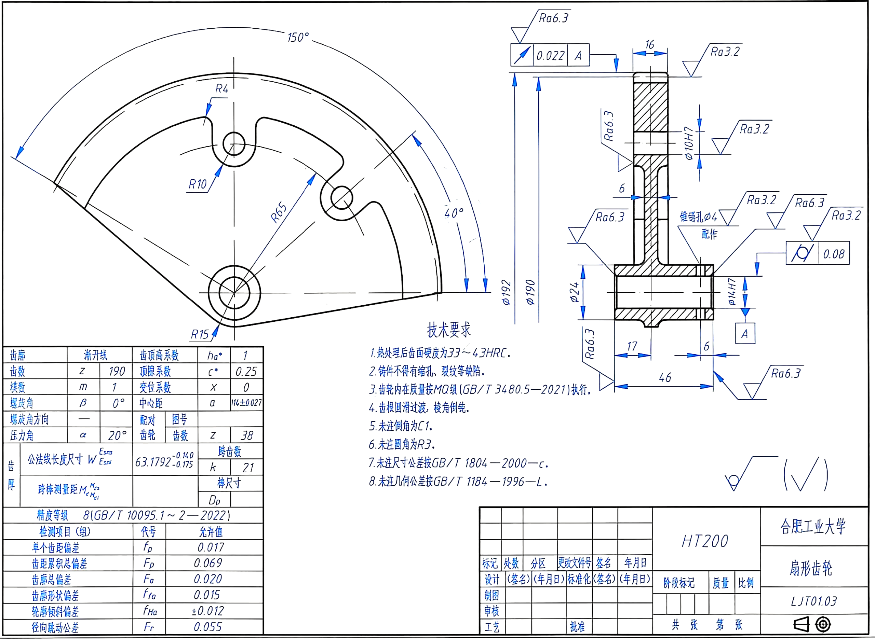This screenshot has width=875, height=639.
Task: Select the datum A box below the hub
Action: pyautogui.click(x=745, y=333)
